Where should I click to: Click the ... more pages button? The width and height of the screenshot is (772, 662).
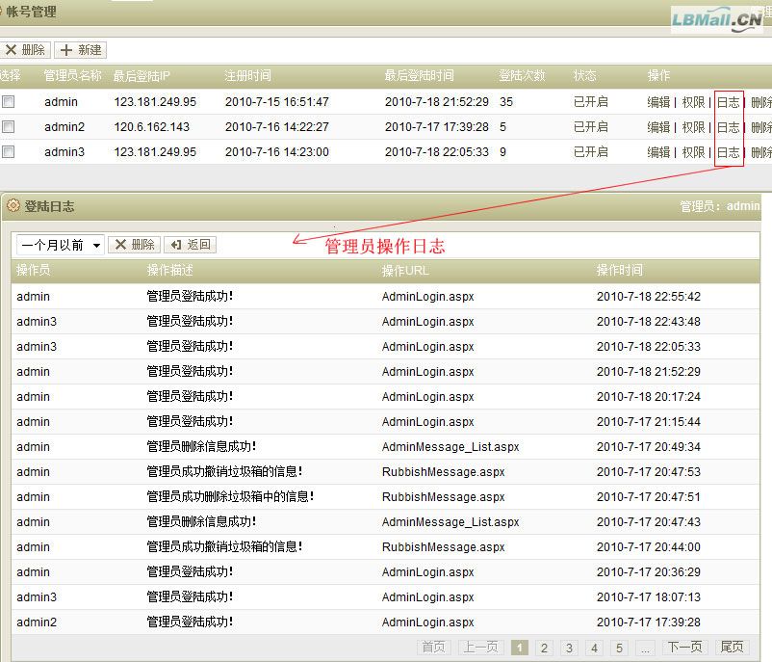pyautogui.click(x=645, y=648)
